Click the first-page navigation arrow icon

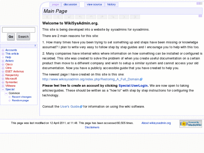[47, 17]
